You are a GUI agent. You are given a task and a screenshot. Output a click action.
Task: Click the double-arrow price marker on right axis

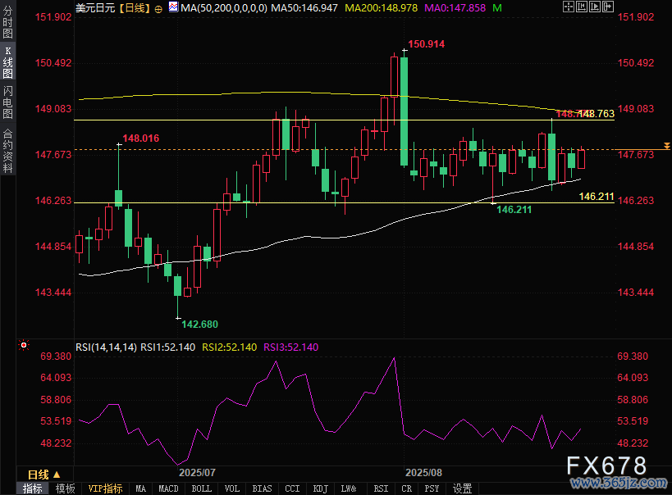[x=665, y=145]
